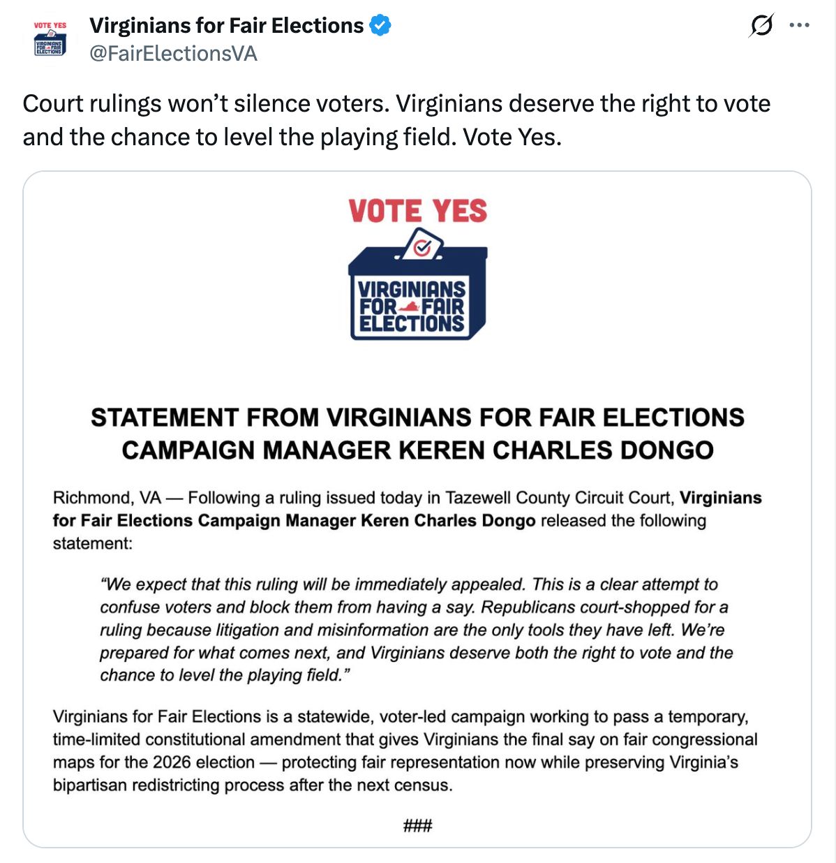The image size is (836, 863).
Task: Click the blue verified checkmark badge
Action: coord(380,27)
